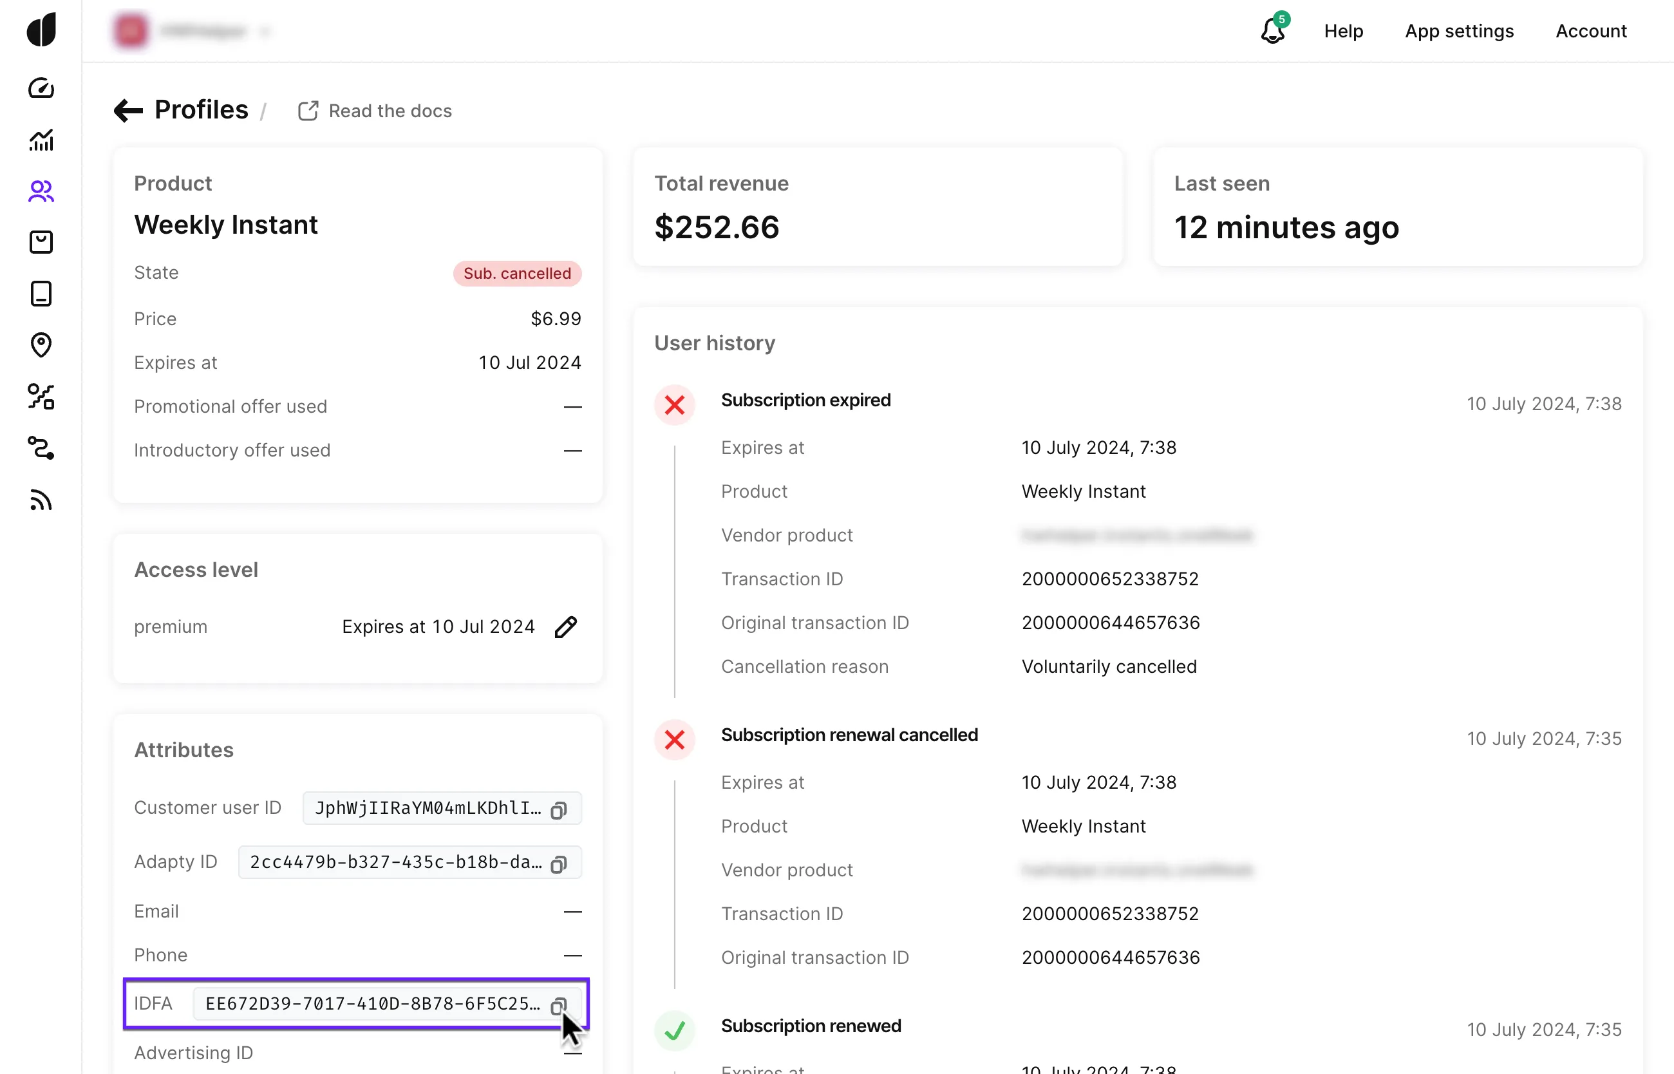Open the paywalls phone icon in sidebar
Image resolution: width=1674 pixels, height=1074 pixels.
pyautogui.click(x=41, y=294)
